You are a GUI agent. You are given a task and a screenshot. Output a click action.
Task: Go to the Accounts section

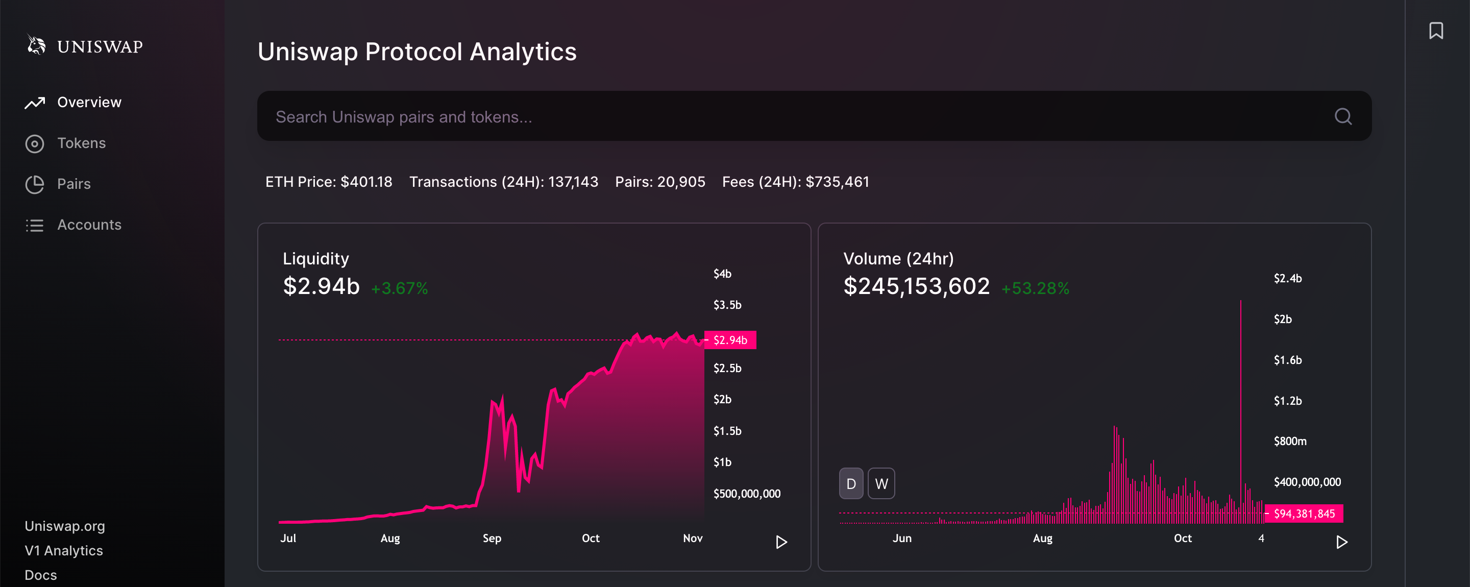point(89,225)
